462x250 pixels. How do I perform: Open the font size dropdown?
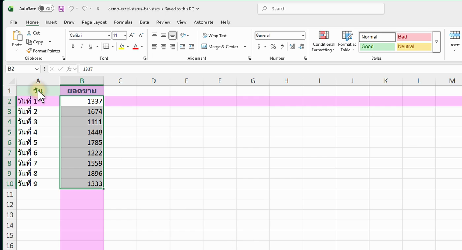click(x=124, y=36)
